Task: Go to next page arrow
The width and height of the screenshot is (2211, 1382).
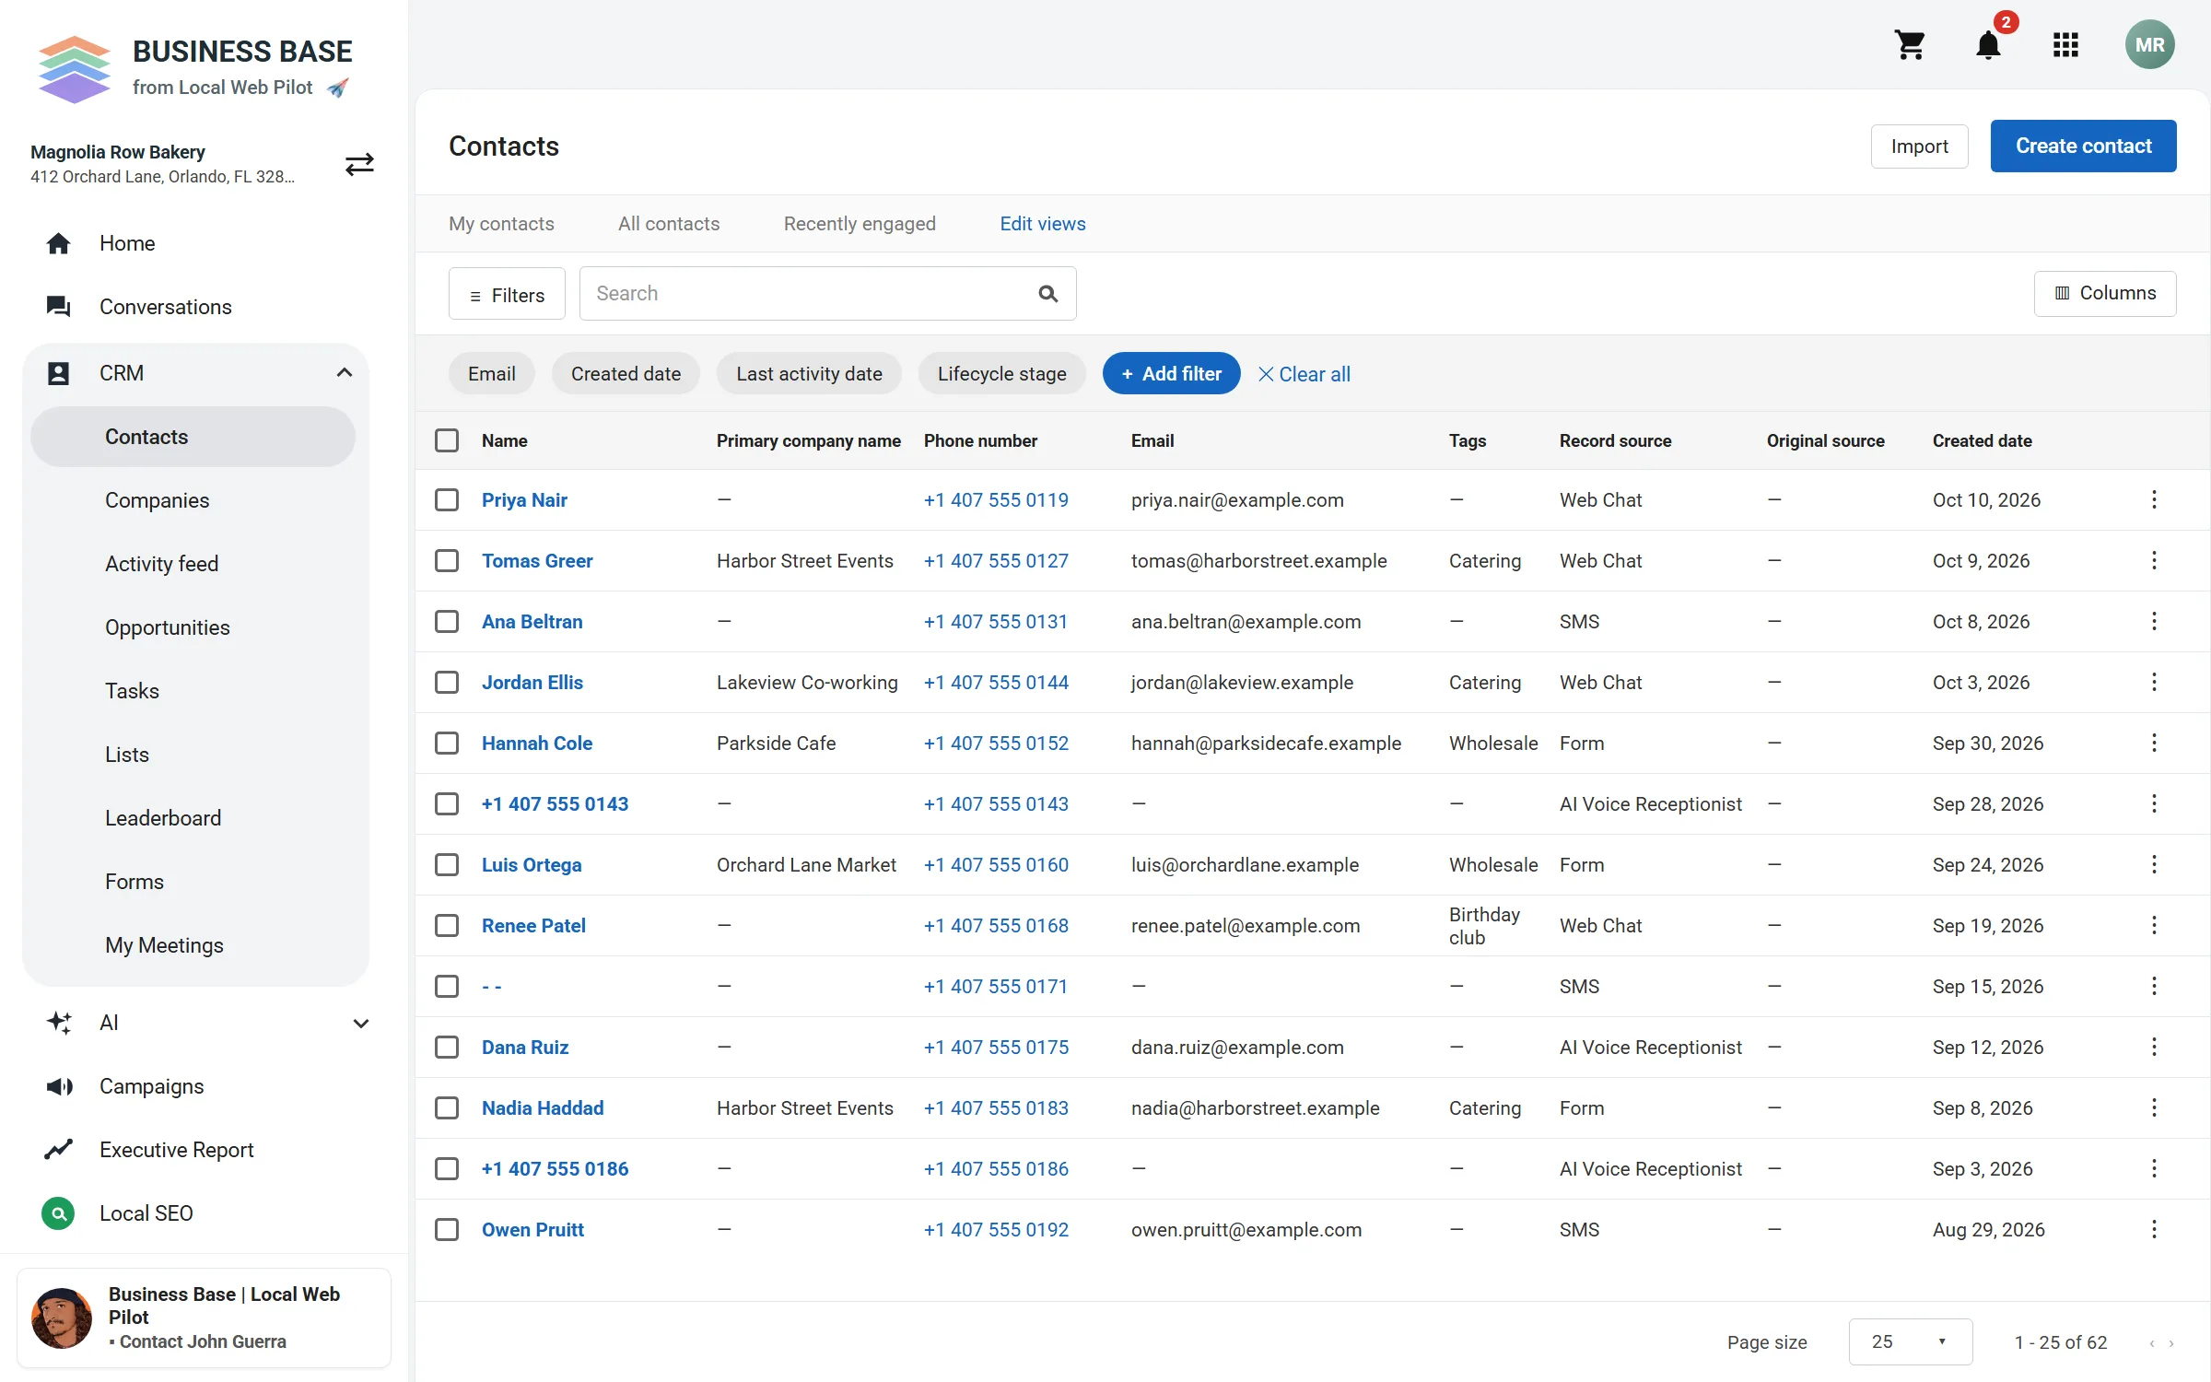Action: tap(2171, 1343)
